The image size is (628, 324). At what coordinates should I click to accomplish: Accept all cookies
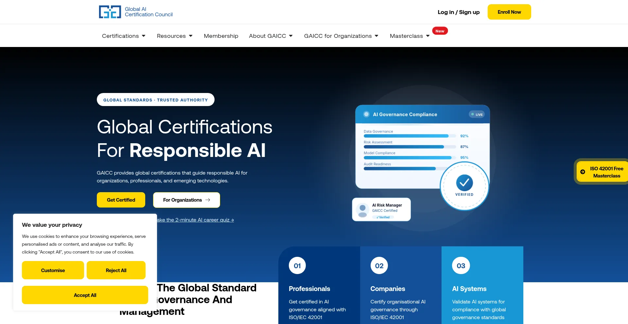click(85, 295)
